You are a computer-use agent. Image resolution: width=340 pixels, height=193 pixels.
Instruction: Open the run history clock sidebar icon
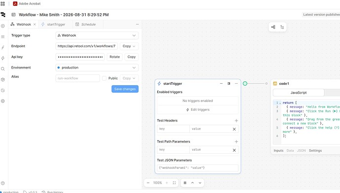pos(3,90)
